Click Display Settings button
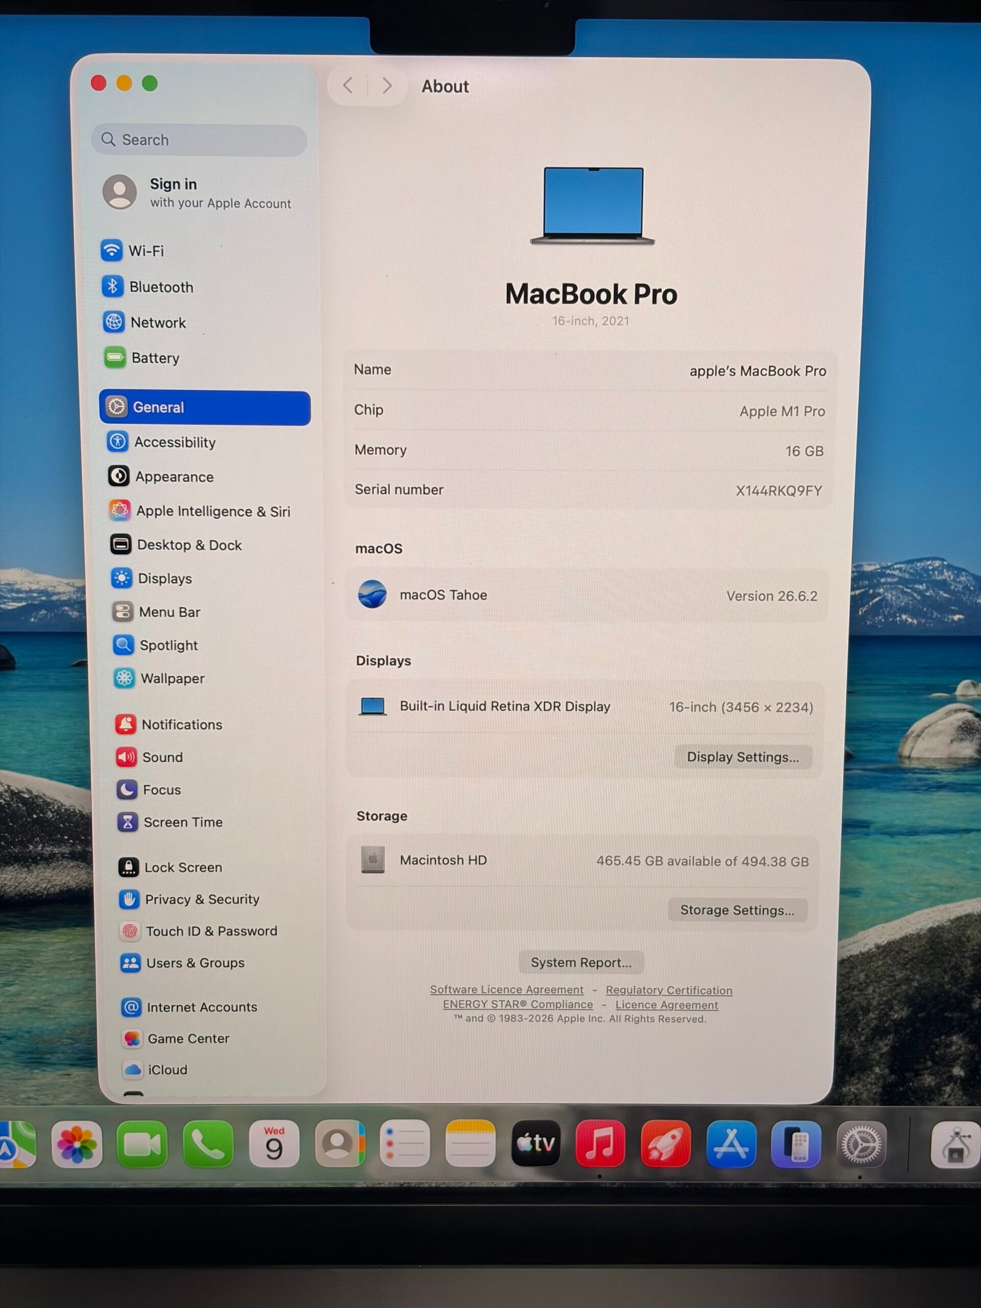The height and width of the screenshot is (1308, 981). click(743, 757)
